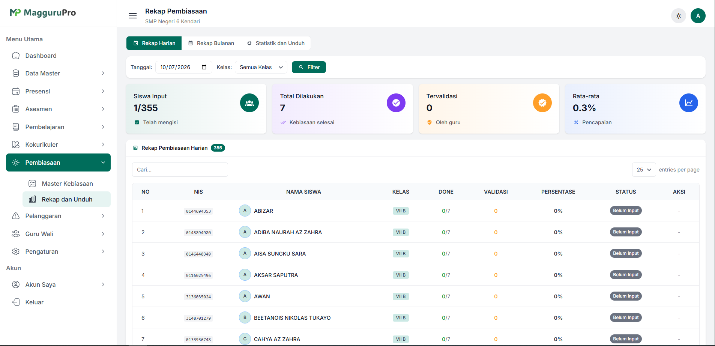The width and height of the screenshot is (715, 346).
Task: Open the user avatar A menu
Action: tap(698, 16)
